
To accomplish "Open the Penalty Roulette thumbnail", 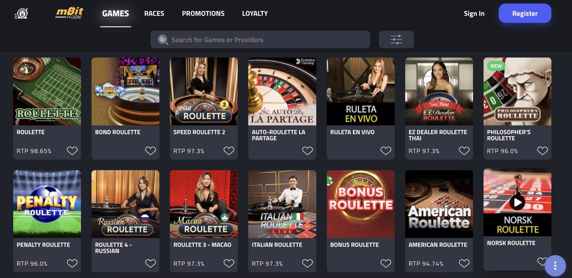I will 47,204.
